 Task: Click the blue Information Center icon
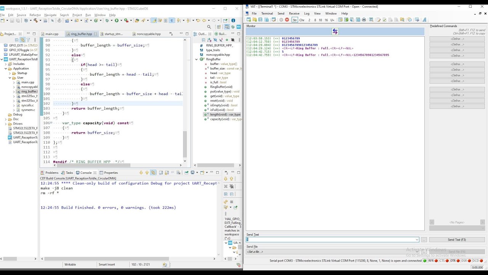(x=233, y=20)
